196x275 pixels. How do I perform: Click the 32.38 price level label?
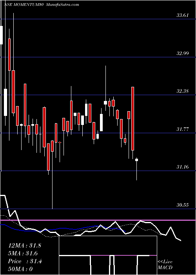click(x=183, y=91)
